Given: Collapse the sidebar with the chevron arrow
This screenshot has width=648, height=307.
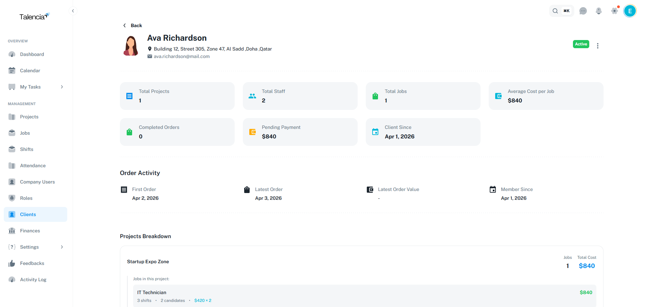Looking at the screenshot, I should (x=73, y=11).
